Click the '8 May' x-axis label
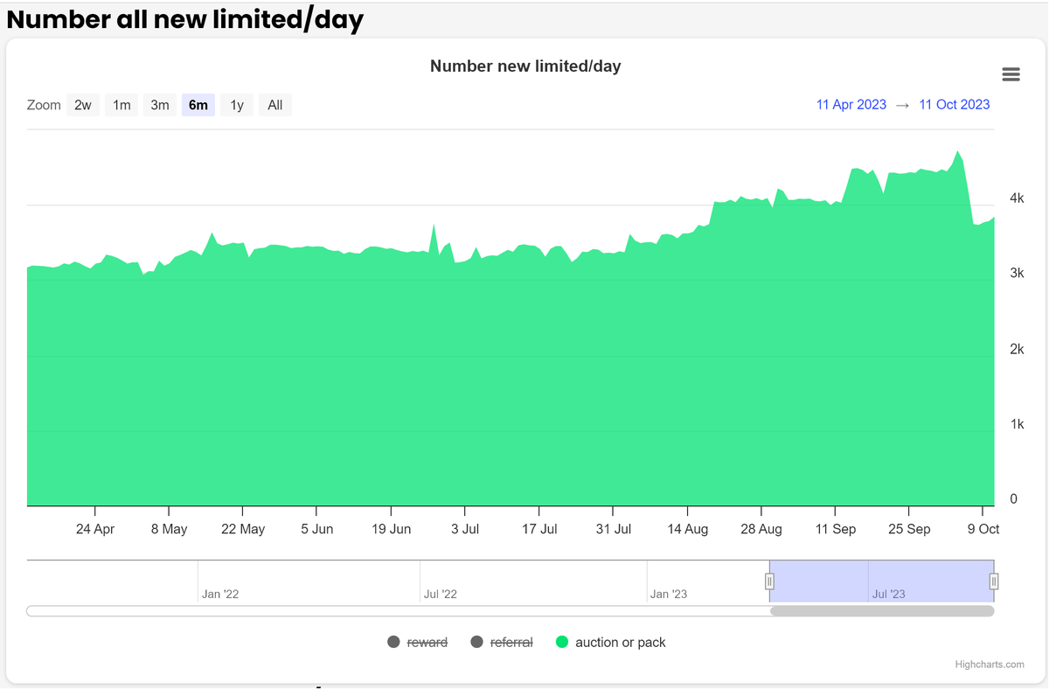 click(169, 529)
